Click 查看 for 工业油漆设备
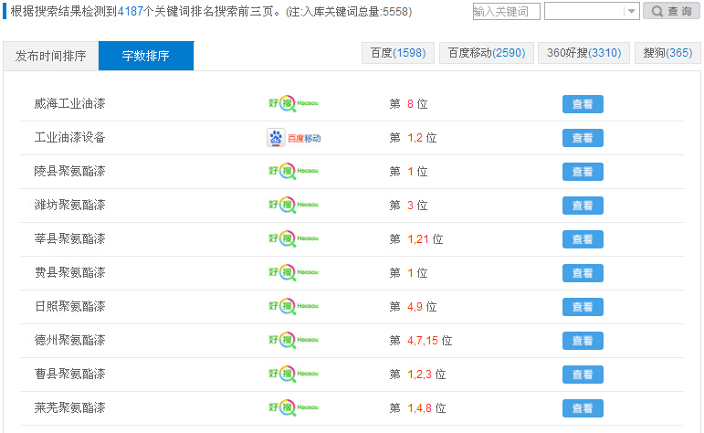 click(x=583, y=138)
